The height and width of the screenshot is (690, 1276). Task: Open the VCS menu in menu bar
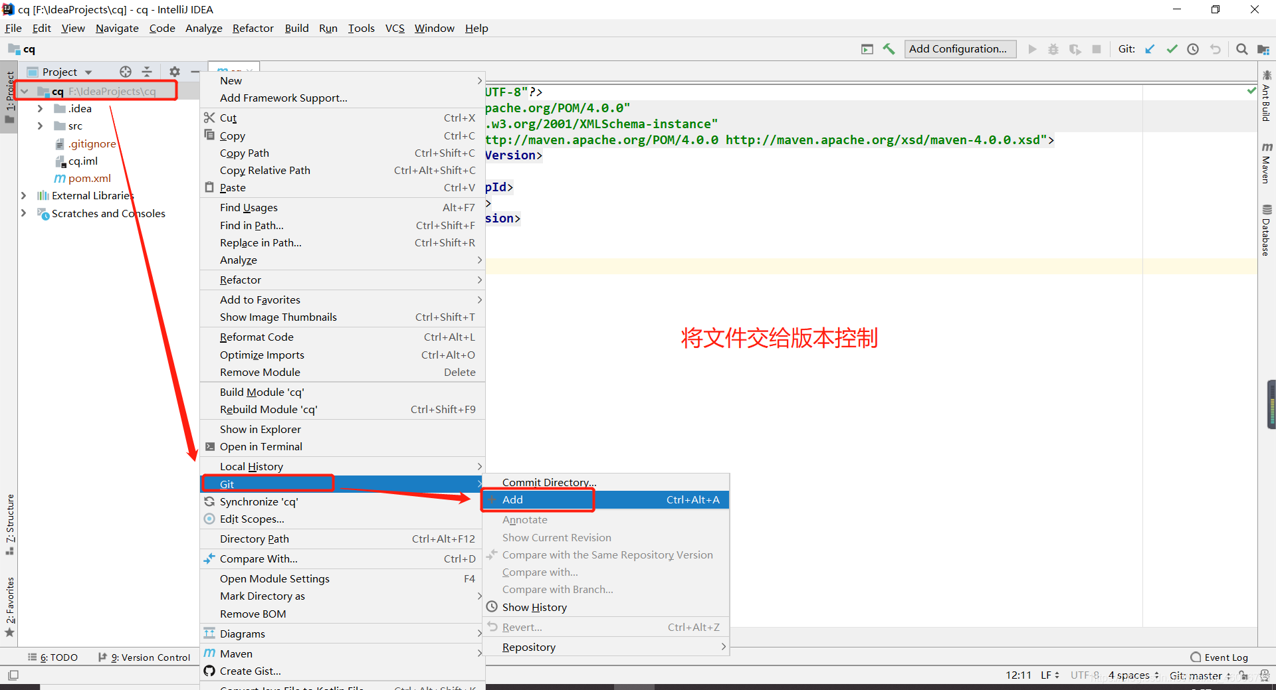point(395,29)
